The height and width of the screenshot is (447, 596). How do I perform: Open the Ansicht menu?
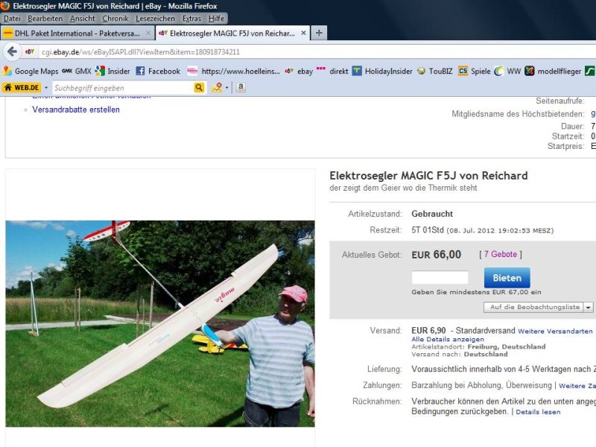[82, 18]
